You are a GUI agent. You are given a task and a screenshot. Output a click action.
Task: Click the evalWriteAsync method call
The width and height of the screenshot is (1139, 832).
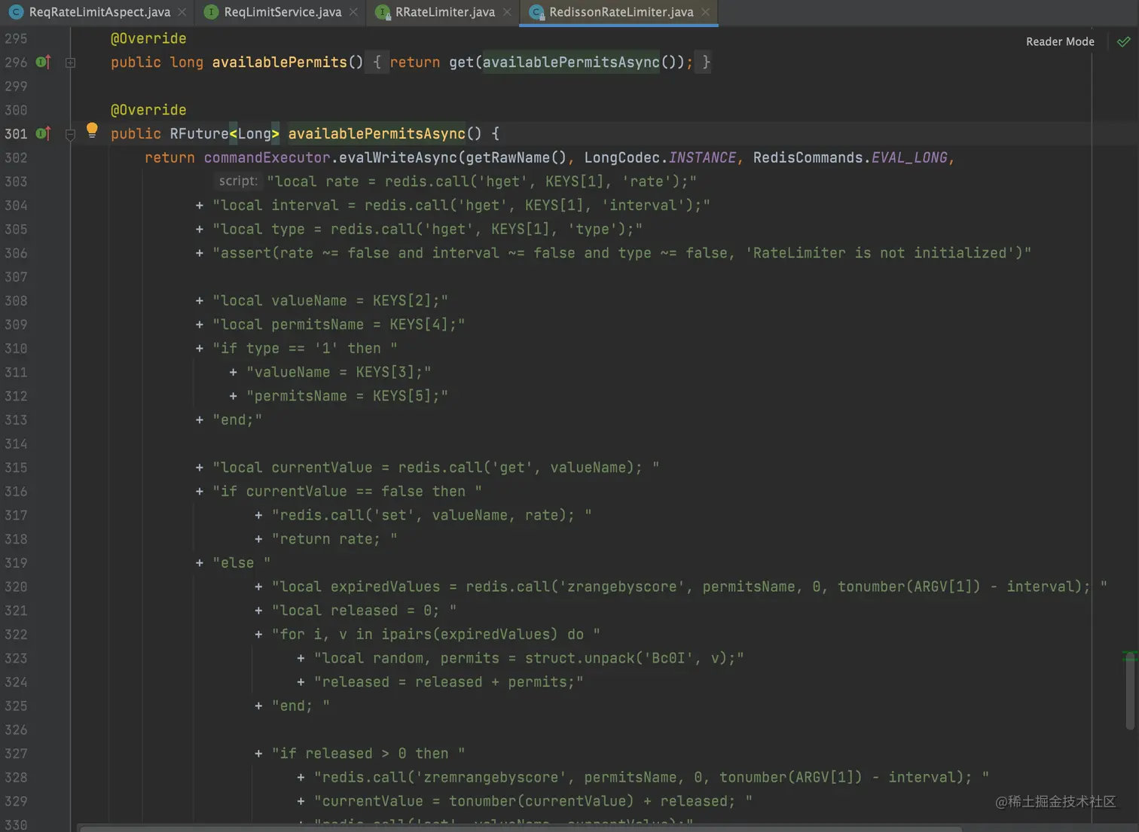point(398,157)
